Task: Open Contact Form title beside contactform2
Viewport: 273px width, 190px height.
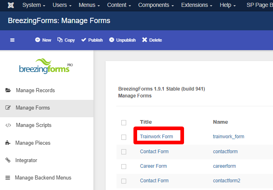Action: [154, 181]
